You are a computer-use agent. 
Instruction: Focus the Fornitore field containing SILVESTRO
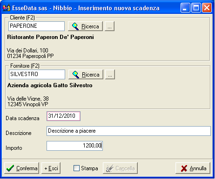click(x=37, y=74)
